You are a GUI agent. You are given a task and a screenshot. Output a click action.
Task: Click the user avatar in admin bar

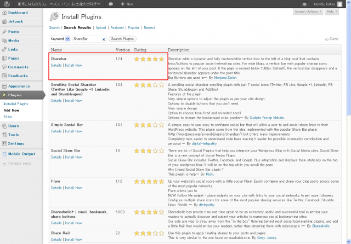340,4
